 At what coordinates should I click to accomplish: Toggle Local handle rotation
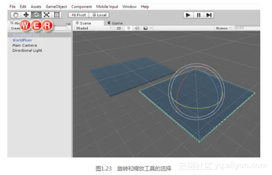(x=99, y=15)
